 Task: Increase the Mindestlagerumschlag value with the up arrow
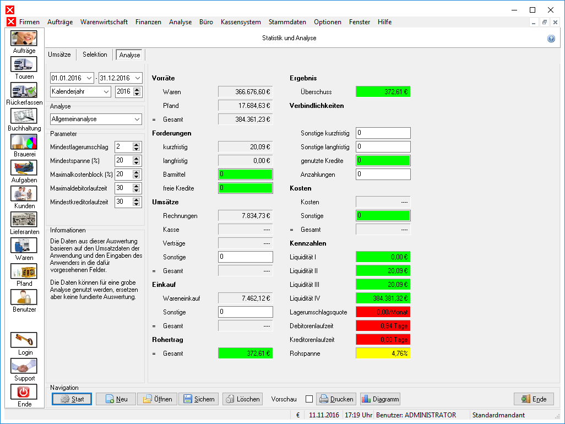(136, 145)
